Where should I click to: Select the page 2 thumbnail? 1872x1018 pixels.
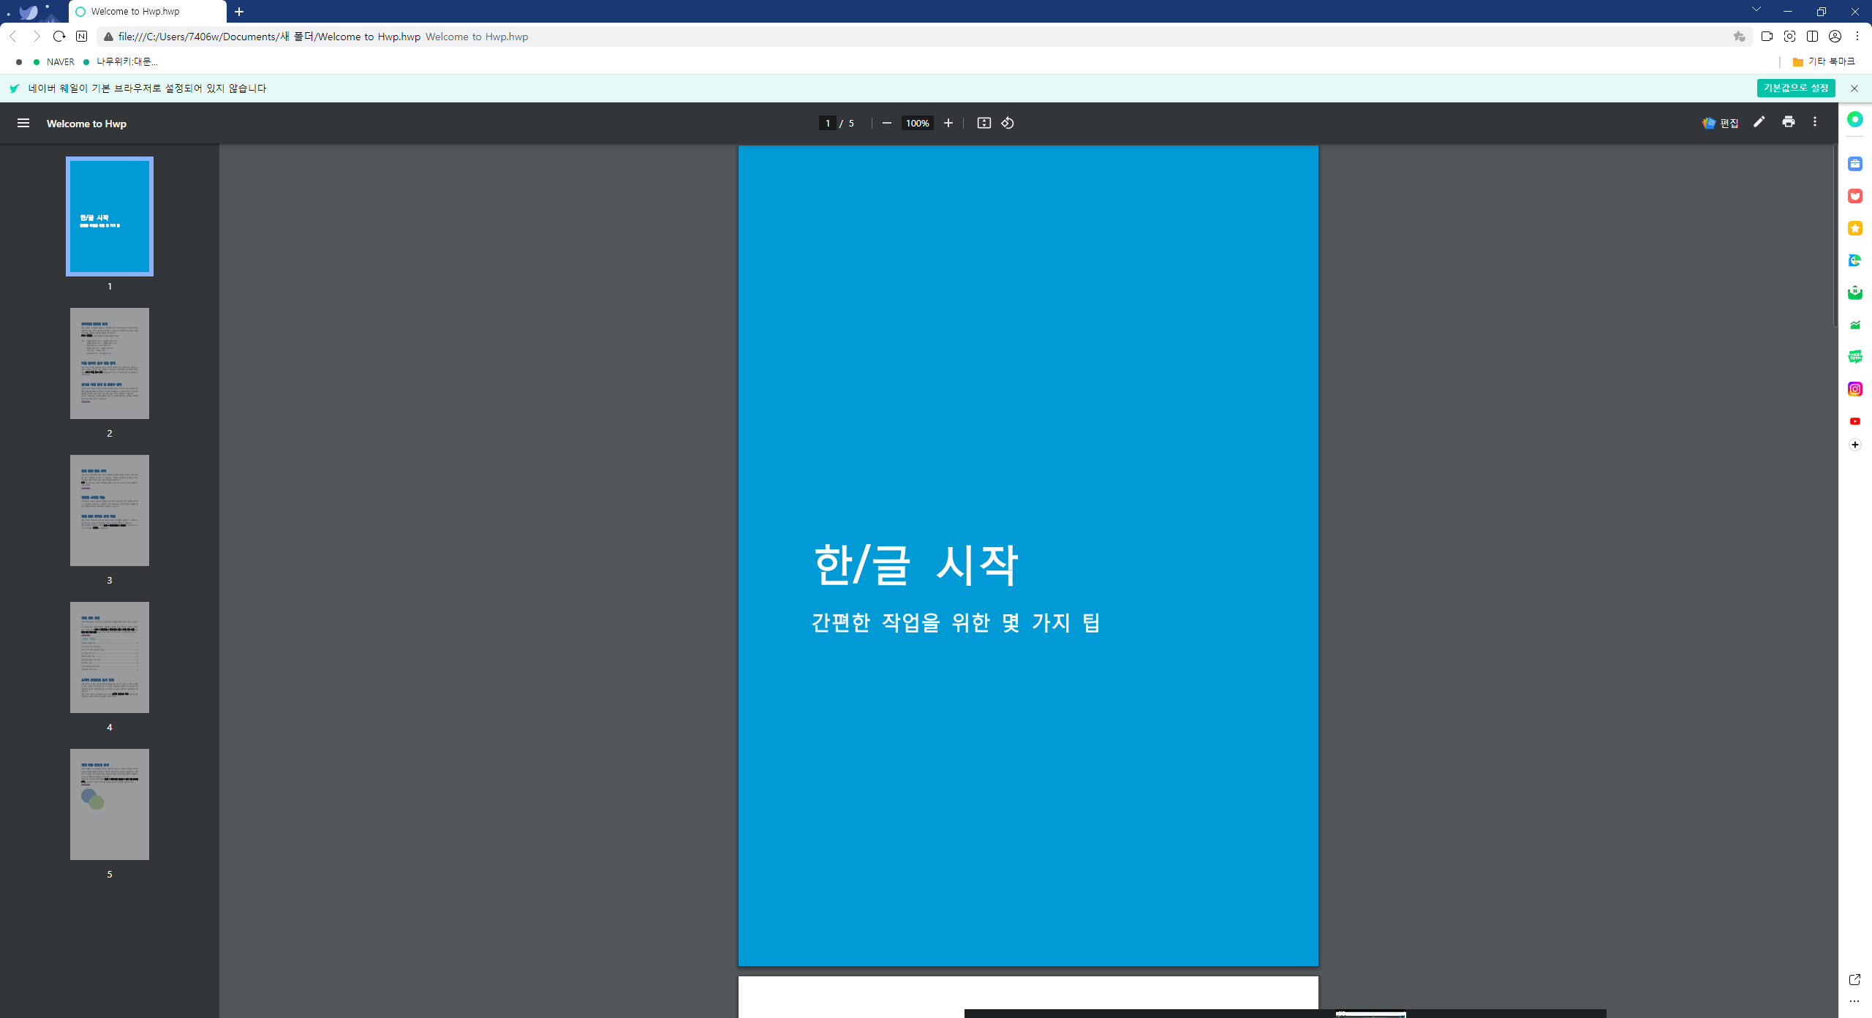[x=110, y=363]
